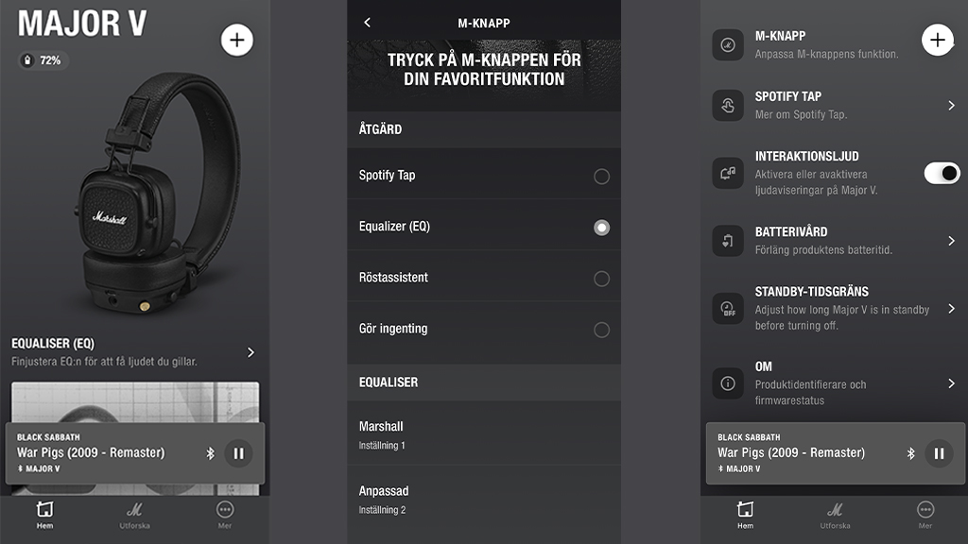
Task: Click the 72% battery indicator badge
Action: 43,60
